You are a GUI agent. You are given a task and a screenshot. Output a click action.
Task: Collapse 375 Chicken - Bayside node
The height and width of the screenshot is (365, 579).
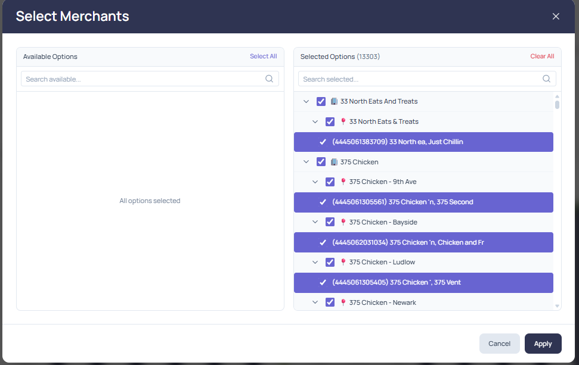[x=315, y=222]
